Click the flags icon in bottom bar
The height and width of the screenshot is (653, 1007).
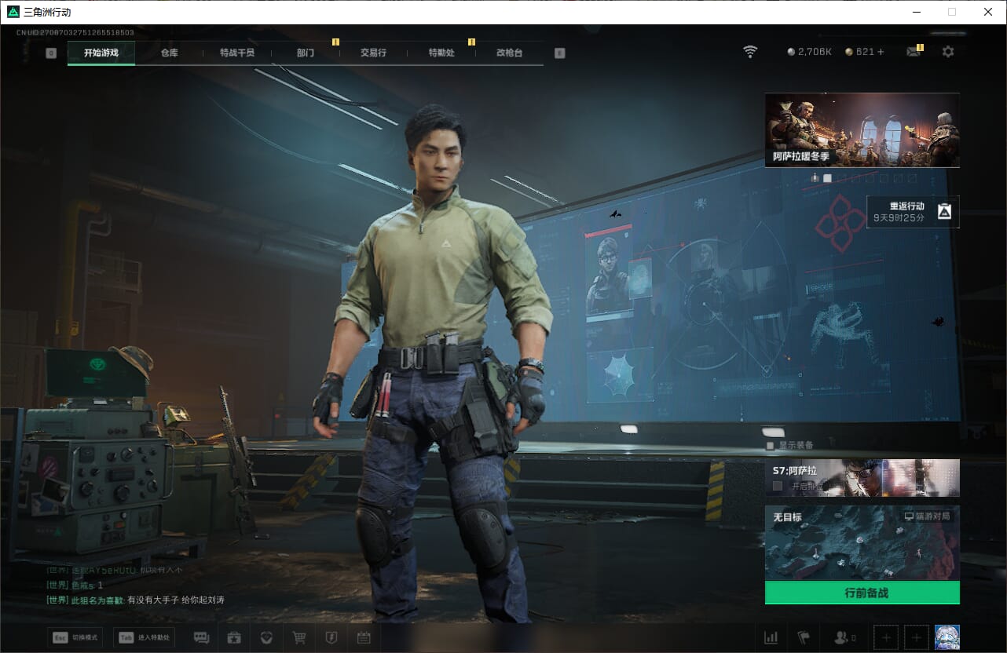[x=804, y=637]
